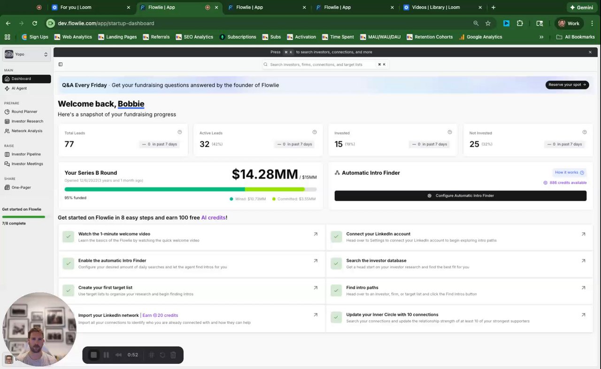The width and height of the screenshot is (601, 369).
Task: Toggle the 'Enable the automatic Intro Finder' checkmark
Action: click(x=69, y=264)
